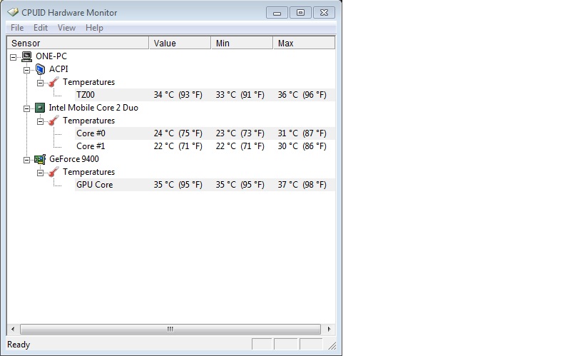Click the scrollbar left arrow
Viewport: 562px width, 356px height.
[13, 329]
